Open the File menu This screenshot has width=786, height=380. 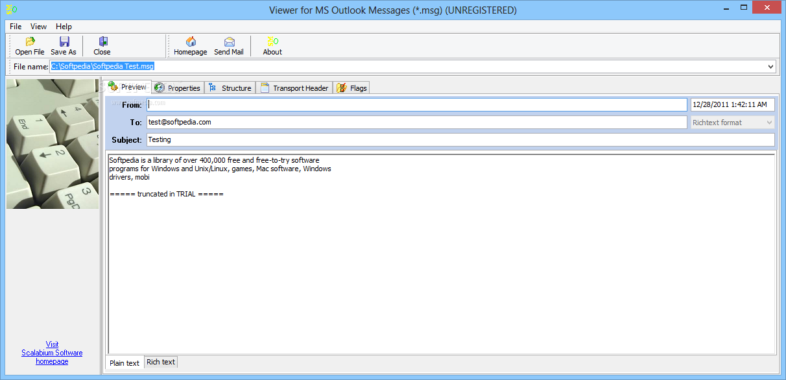coord(16,27)
